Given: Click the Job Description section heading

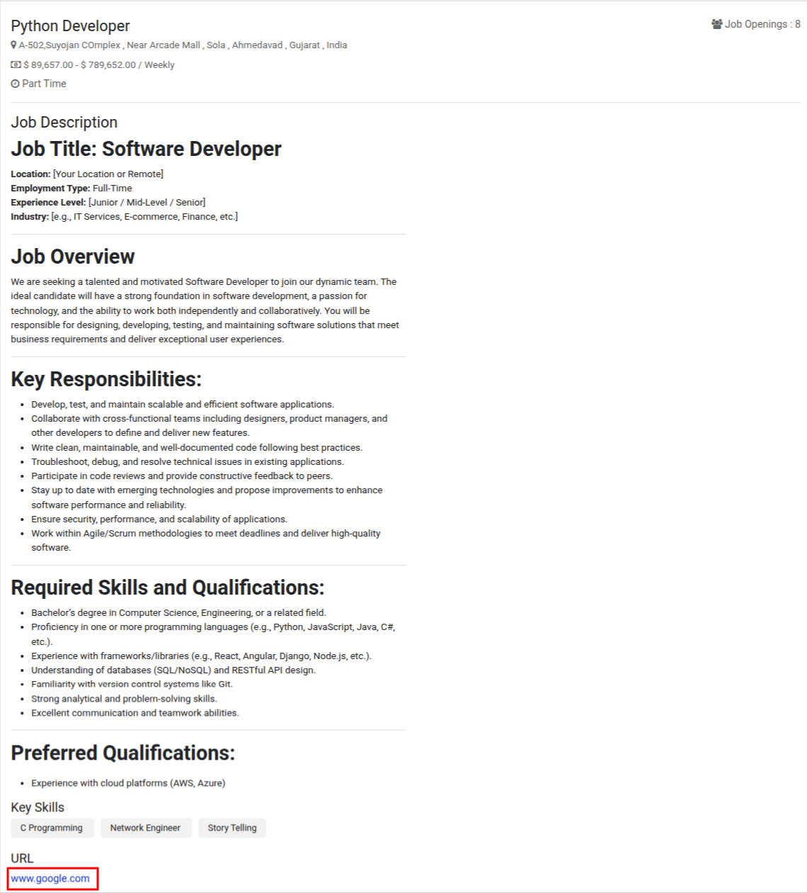Looking at the screenshot, I should [x=64, y=123].
